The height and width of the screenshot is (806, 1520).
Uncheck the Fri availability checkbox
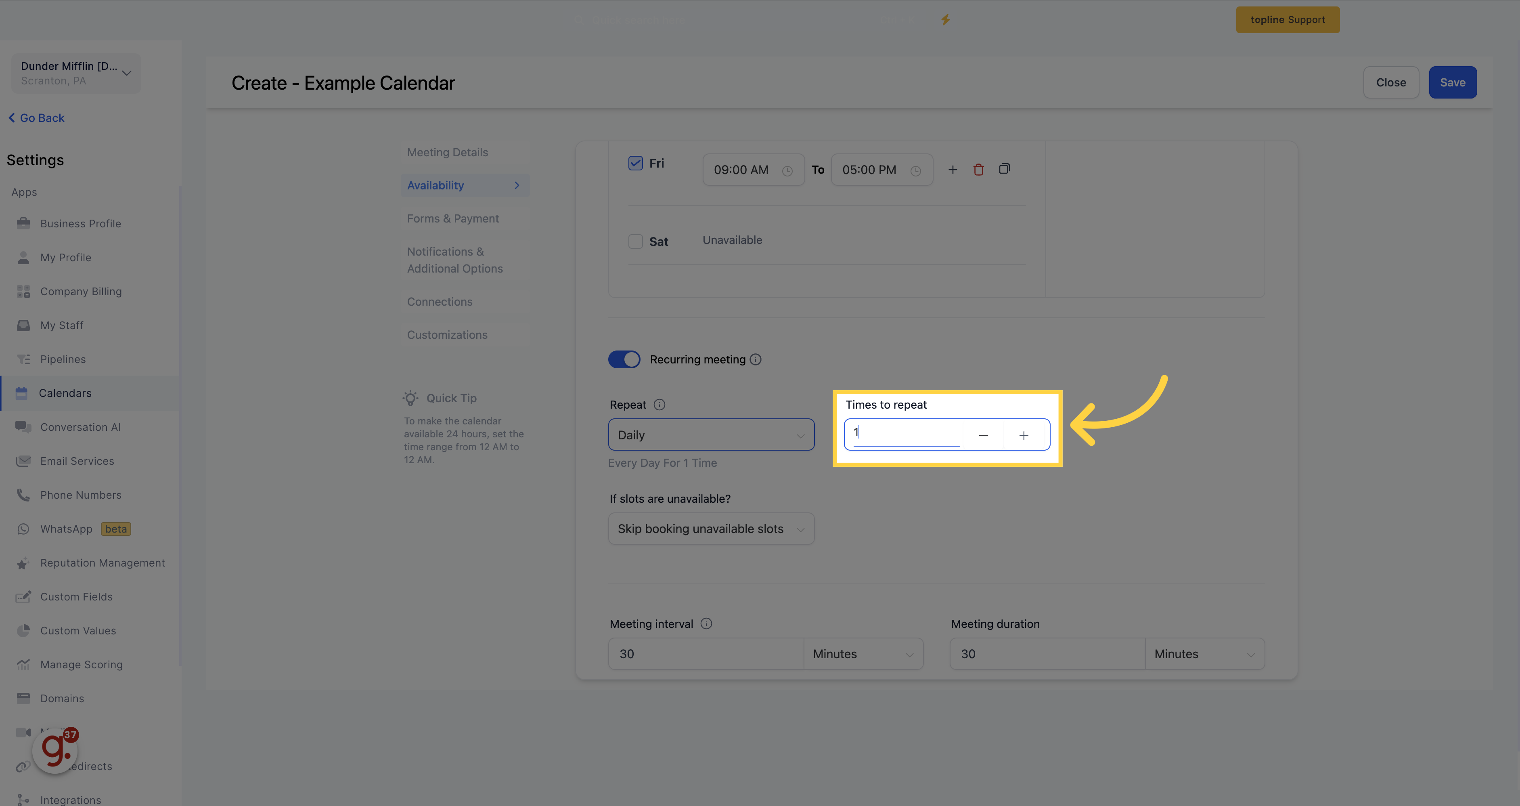[x=636, y=163]
